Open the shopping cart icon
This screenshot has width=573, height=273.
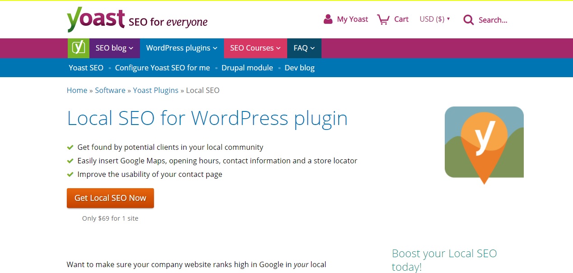[383, 19]
